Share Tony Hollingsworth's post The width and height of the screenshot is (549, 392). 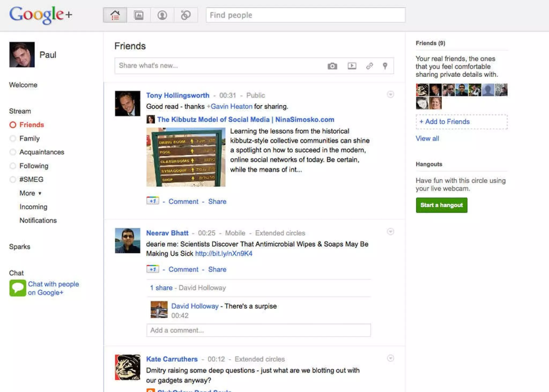[217, 201]
